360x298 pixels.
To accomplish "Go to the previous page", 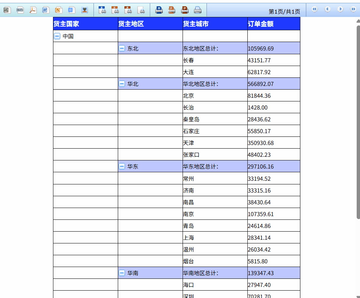I will [x=327, y=9].
